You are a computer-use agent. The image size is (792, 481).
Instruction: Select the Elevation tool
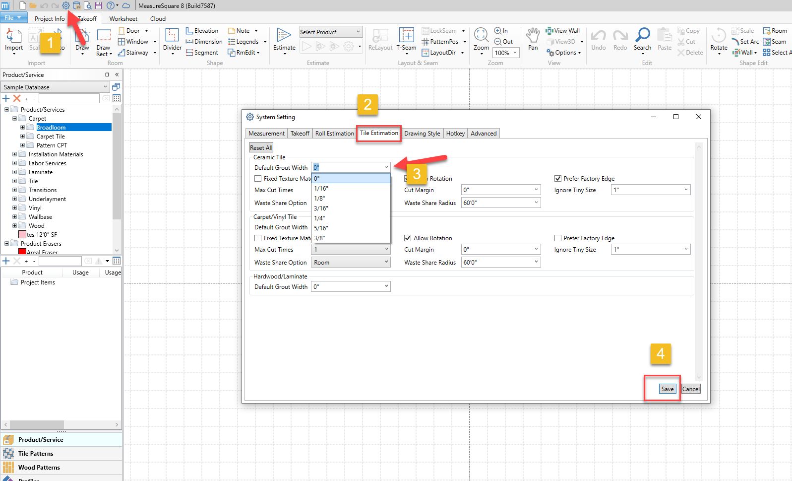point(202,31)
